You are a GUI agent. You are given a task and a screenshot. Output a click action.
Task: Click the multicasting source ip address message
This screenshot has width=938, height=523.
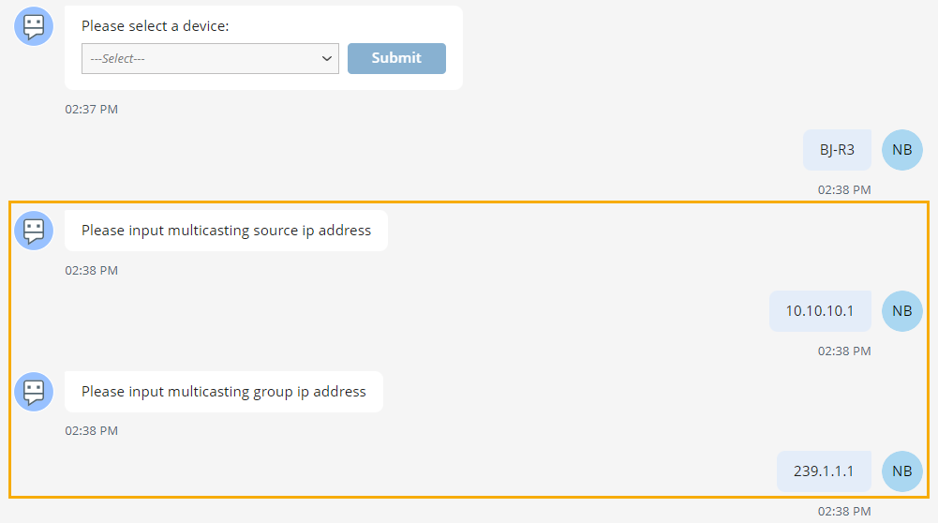(226, 231)
